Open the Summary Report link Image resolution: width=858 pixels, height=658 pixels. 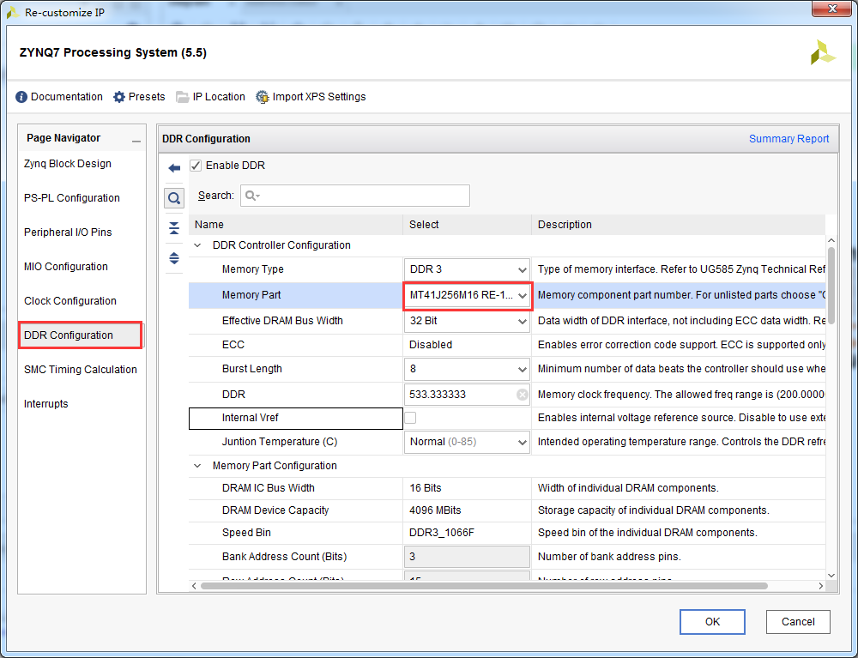coord(789,139)
